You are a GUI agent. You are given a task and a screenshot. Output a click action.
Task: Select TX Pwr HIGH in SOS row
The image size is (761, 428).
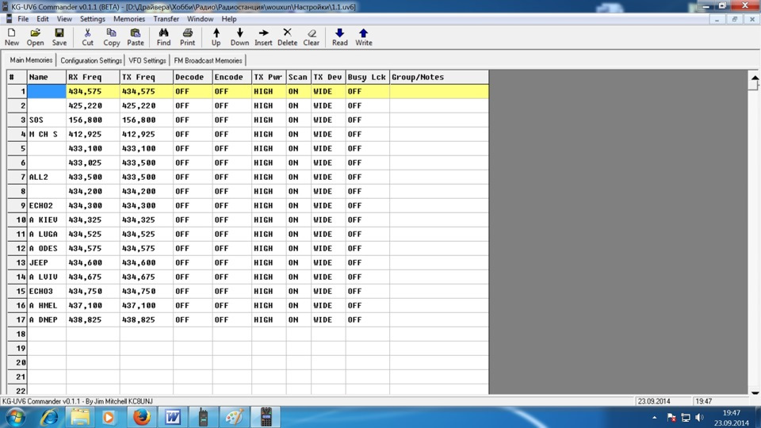click(x=269, y=120)
